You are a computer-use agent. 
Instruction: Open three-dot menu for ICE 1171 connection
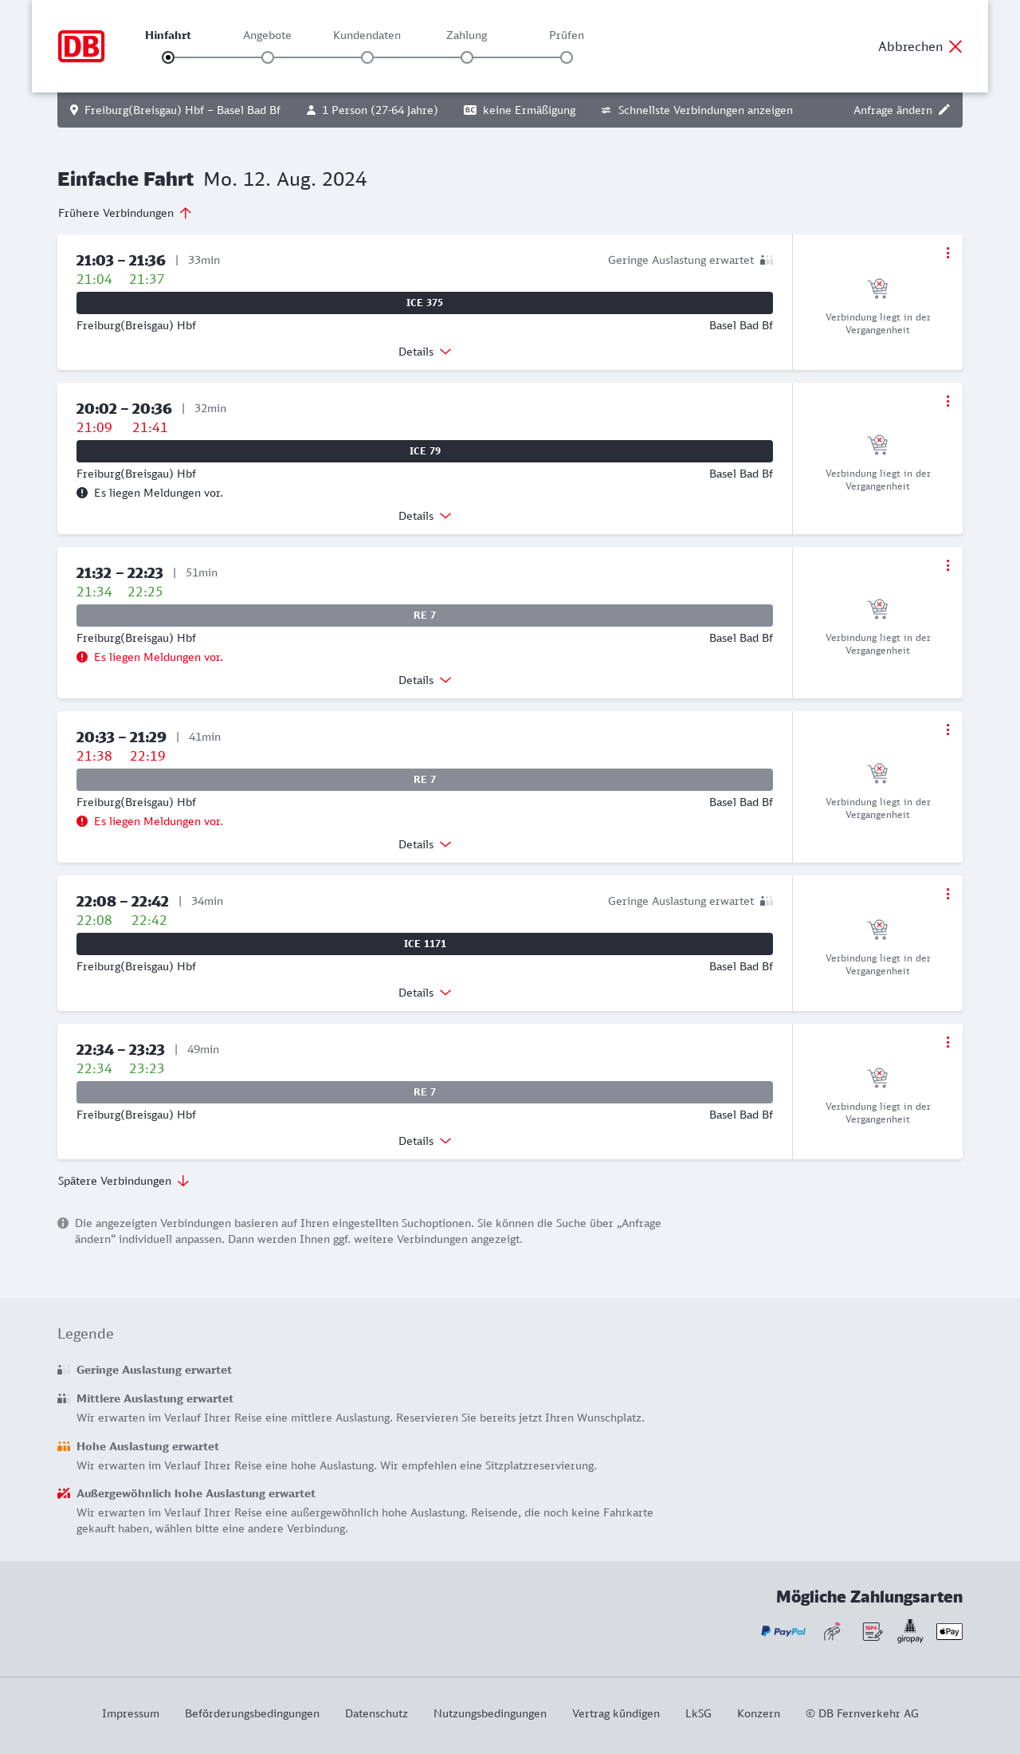pyautogui.click(x=947, y=894)
